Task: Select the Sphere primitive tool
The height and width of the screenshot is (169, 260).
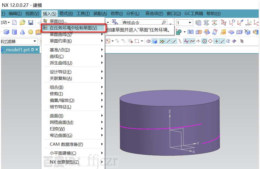Action: click(30, 32)
